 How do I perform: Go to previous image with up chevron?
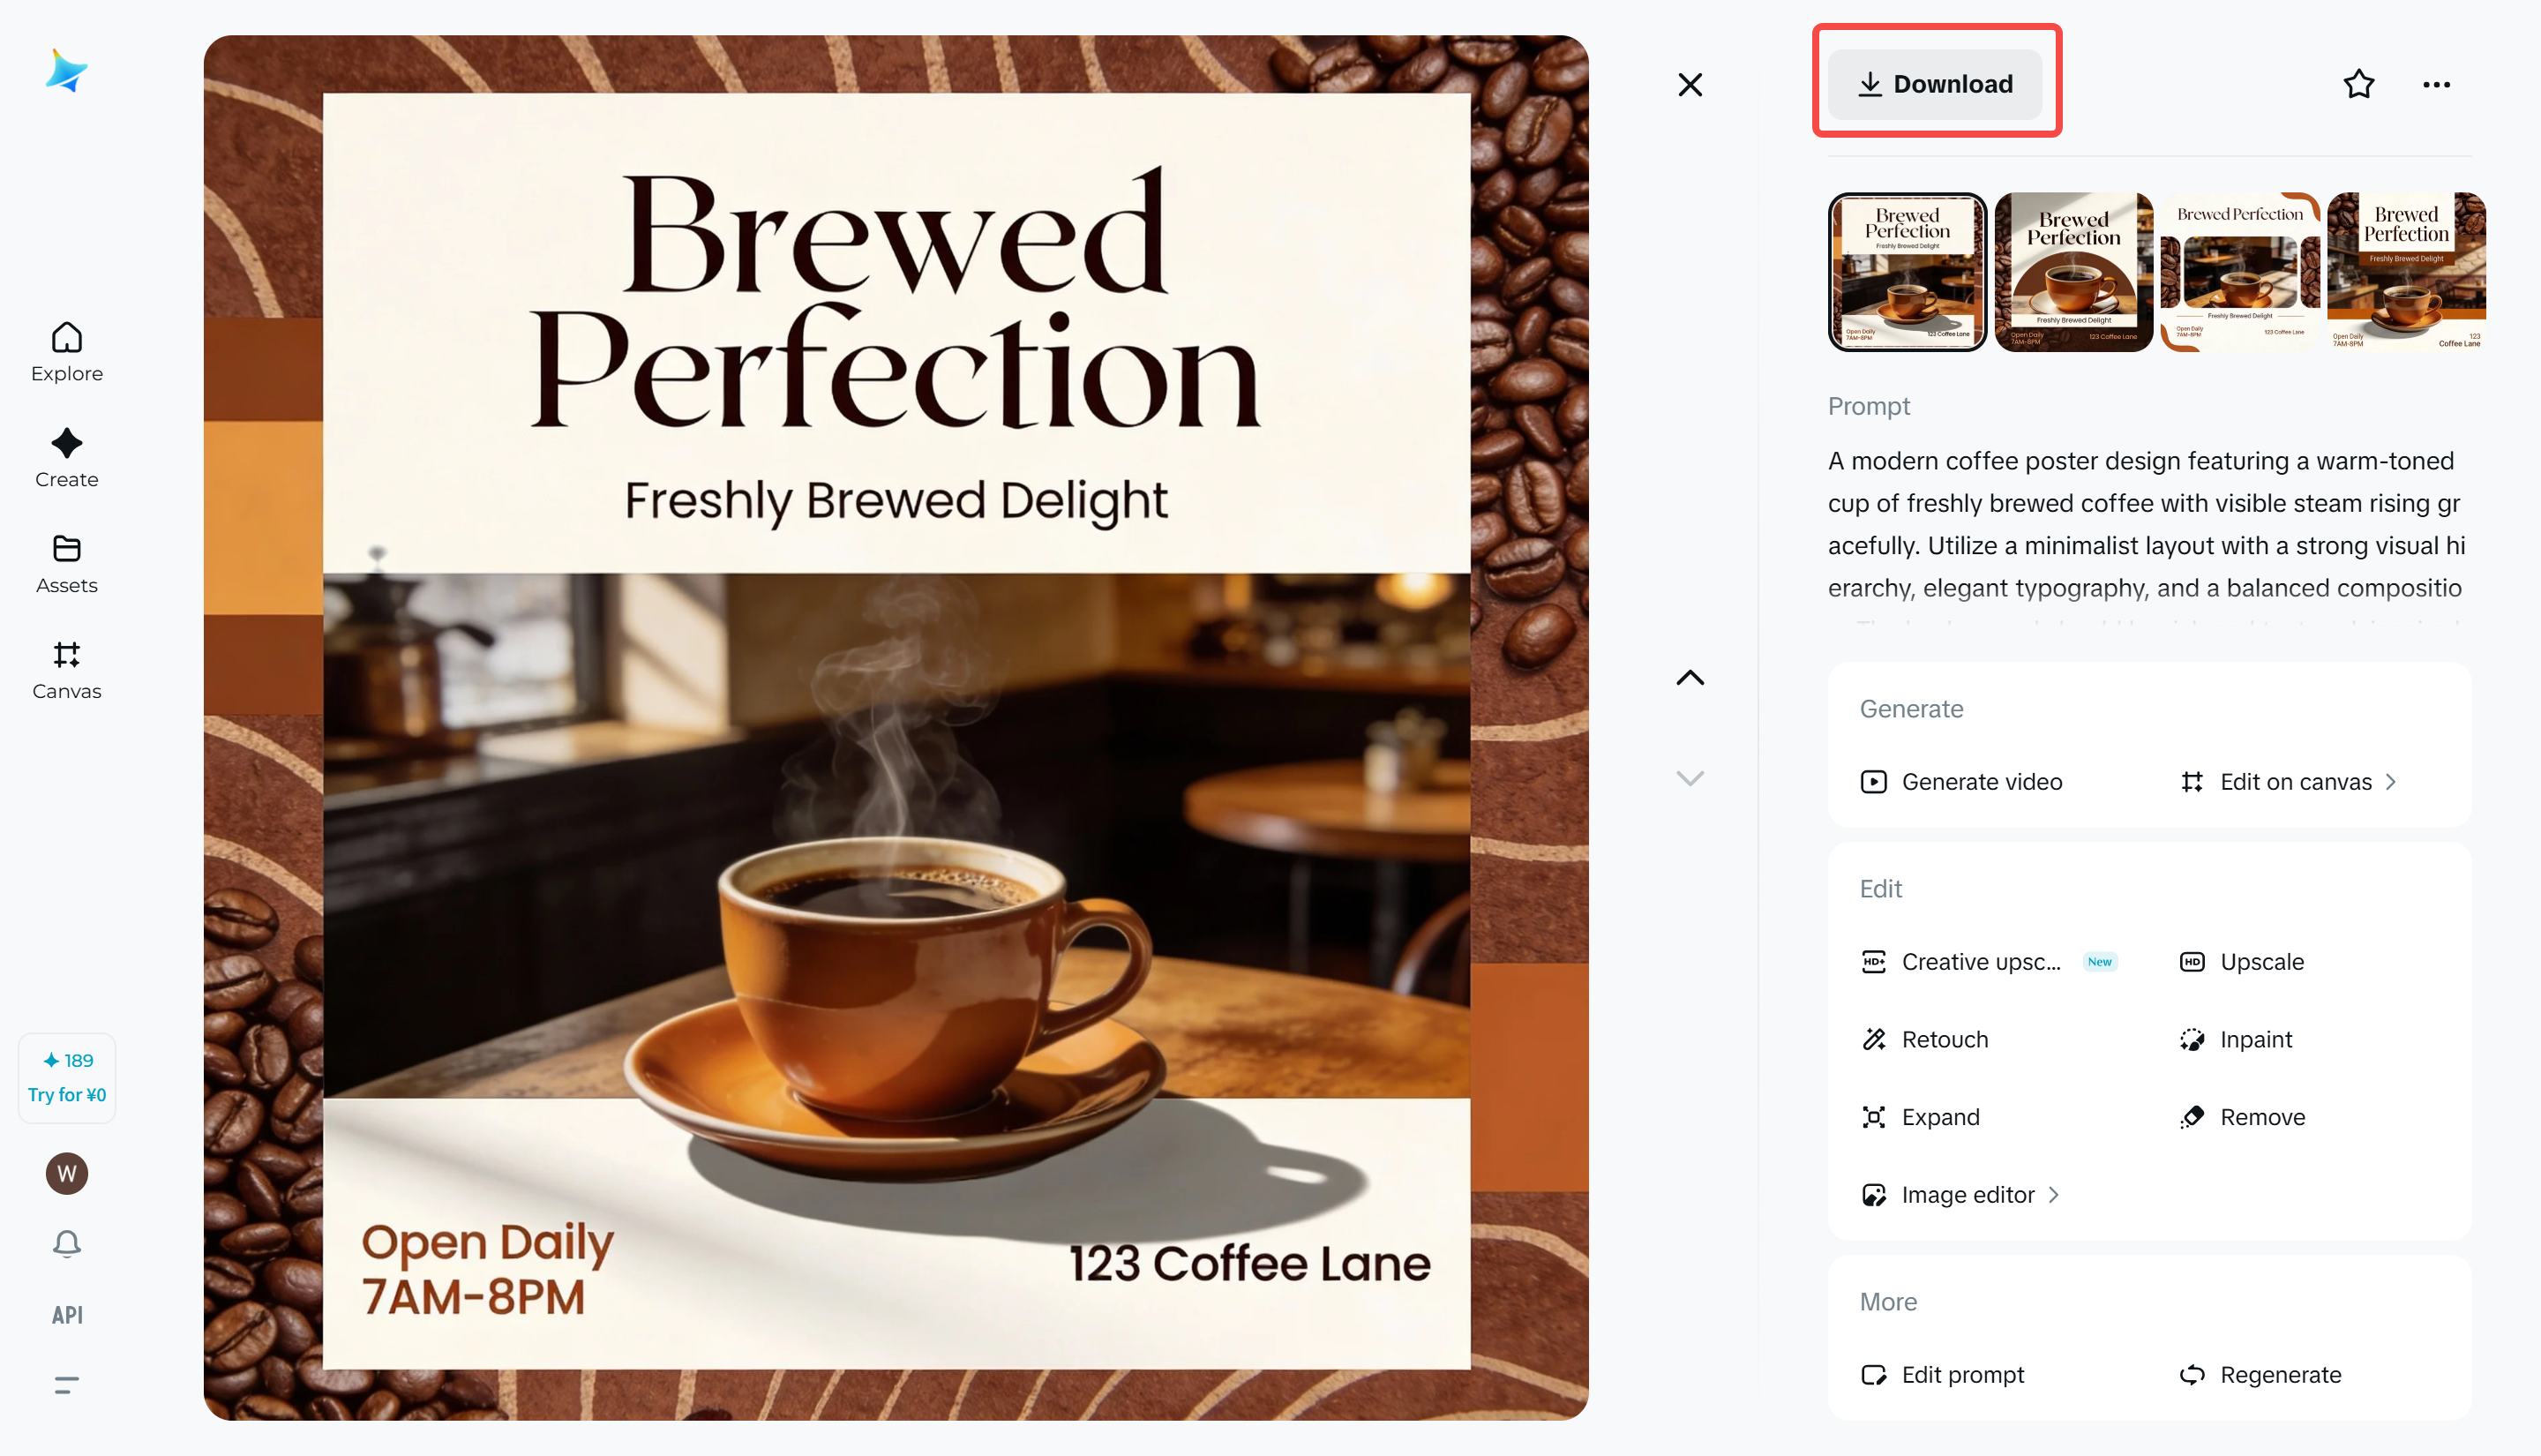1690,678
